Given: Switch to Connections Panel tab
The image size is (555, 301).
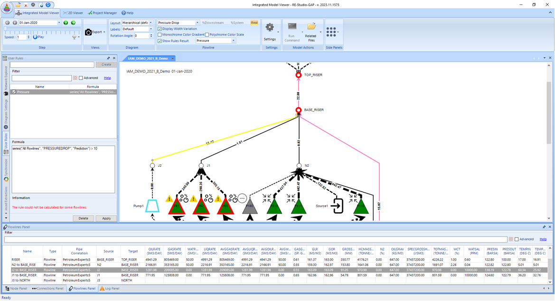Looking at the screenshot, I should [48, 289].
